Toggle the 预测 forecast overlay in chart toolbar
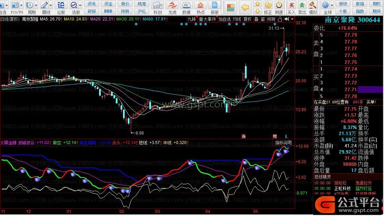 click(271, 19)
